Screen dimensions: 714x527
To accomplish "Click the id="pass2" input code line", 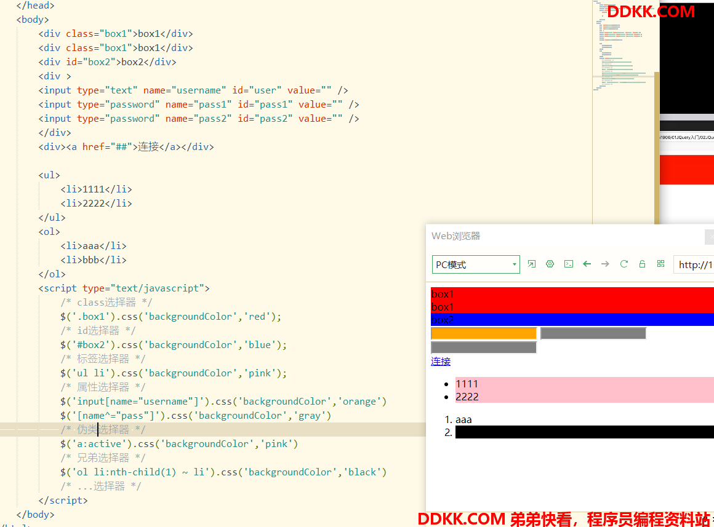I will tap(199, 118).
